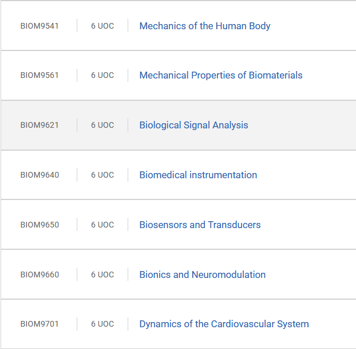Select course code BIOM9660

click(39, 275)
